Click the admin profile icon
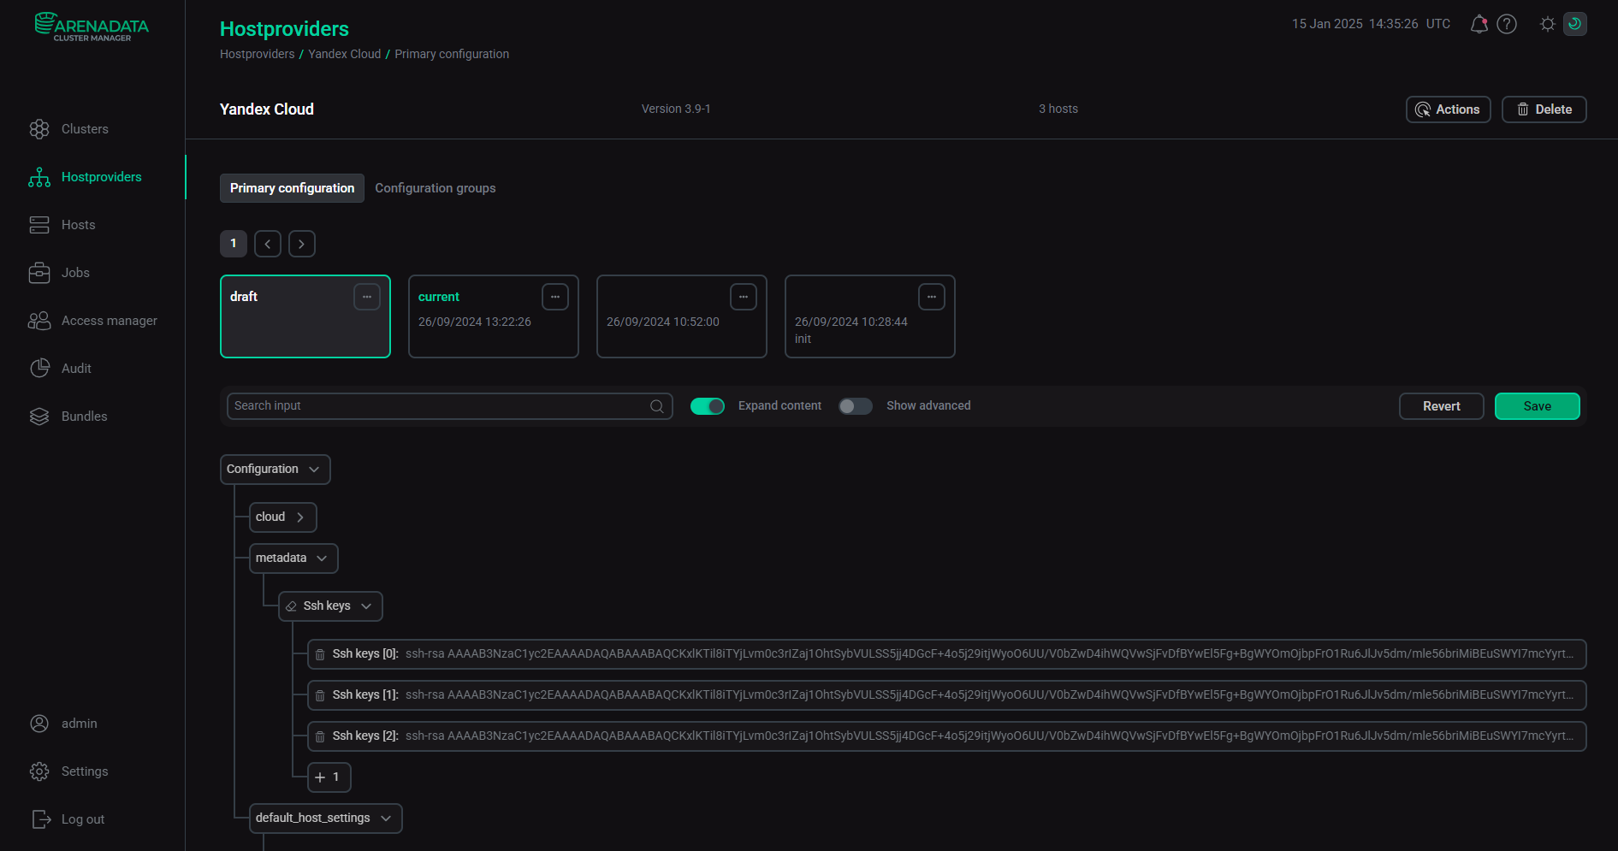This screenshot has height=851, width=1618. pyautogui.click(x=39, y=724)
